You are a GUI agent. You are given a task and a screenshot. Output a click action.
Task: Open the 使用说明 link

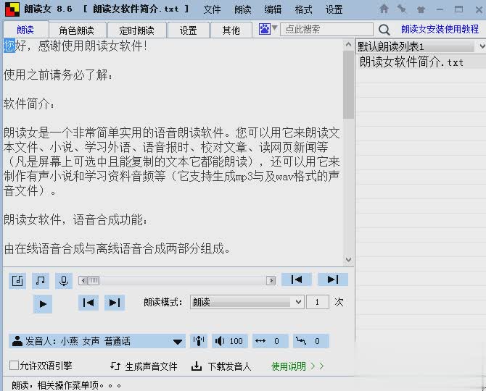(x=297, y=366)
